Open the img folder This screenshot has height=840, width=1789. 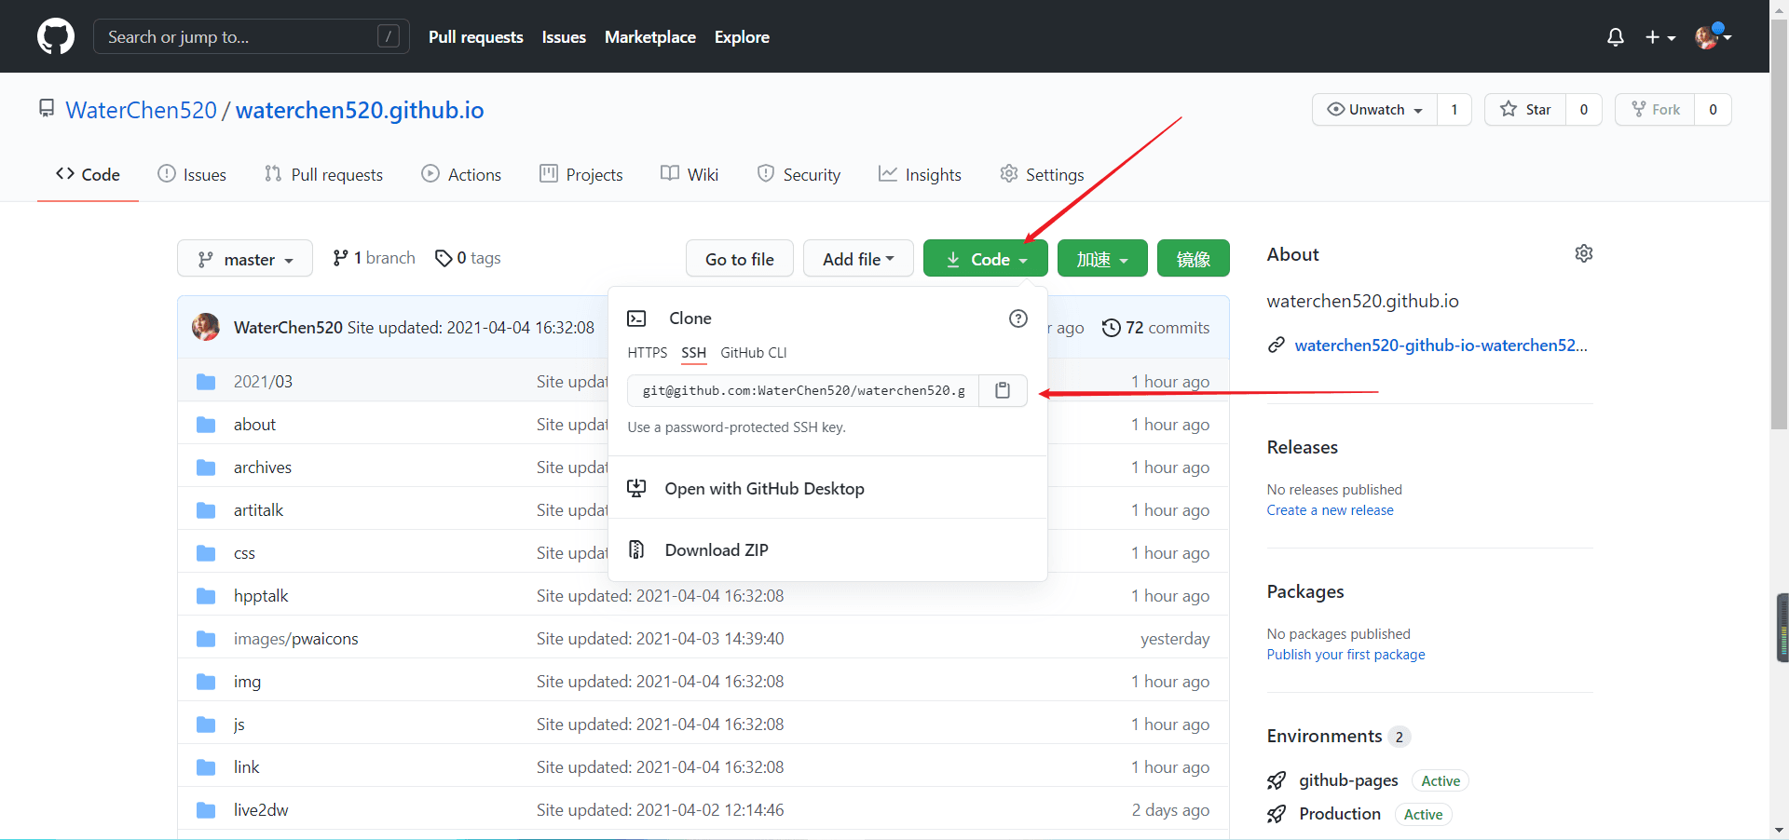click(247, 682)
